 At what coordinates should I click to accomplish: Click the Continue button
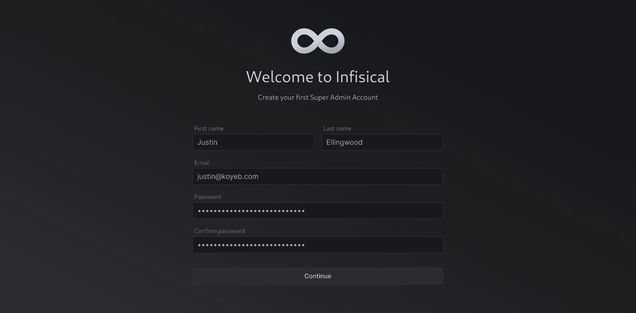tap(318, 276)
